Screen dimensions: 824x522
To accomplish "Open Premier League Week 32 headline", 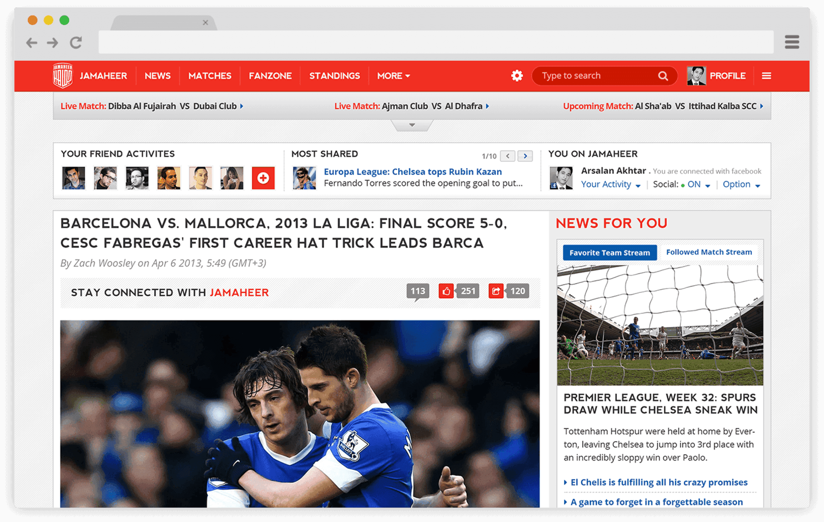I will (x=660, y=404).
